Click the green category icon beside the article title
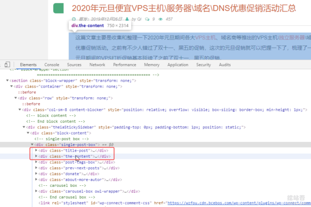This screenshot has width=311, height=207. coord(59,8)
